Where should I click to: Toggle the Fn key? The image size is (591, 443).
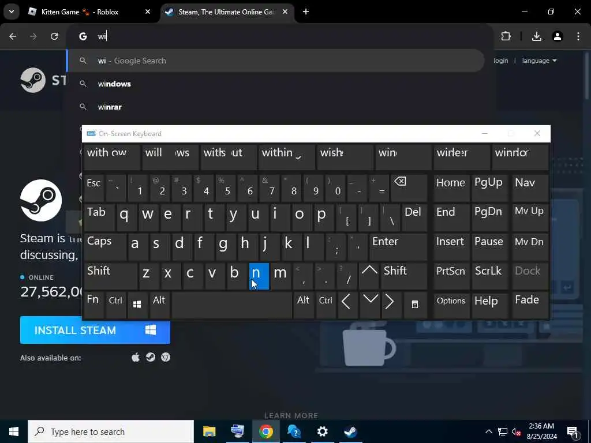point(94,306)
